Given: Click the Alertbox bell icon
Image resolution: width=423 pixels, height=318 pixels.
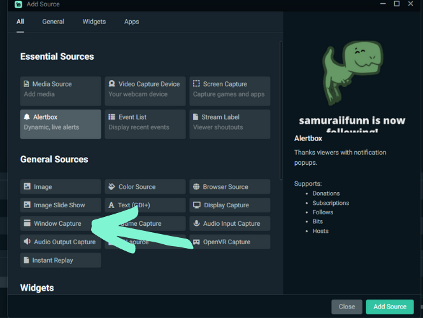Looking at the screenshot, I should (x=27, y=117).
